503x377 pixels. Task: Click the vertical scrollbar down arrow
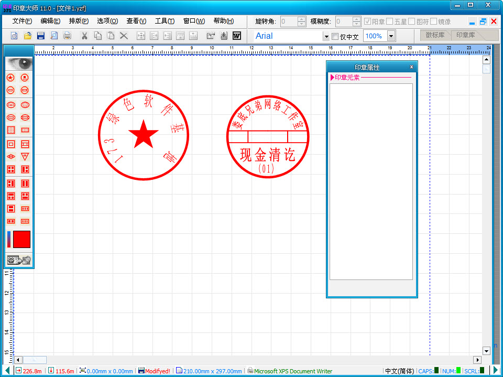486,351
